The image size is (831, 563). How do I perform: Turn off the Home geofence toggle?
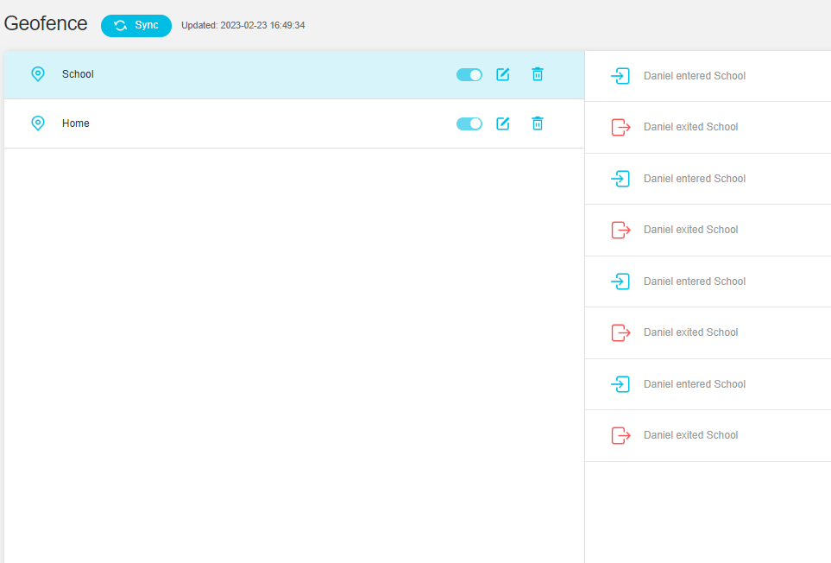coord(469,124)
